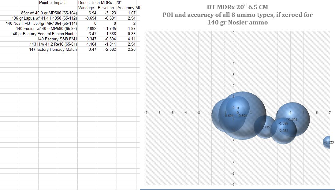Select the "Desert Tech MDRx - 20"" header cell
Viewport: 335px width, 190px height.
point(100,2)
